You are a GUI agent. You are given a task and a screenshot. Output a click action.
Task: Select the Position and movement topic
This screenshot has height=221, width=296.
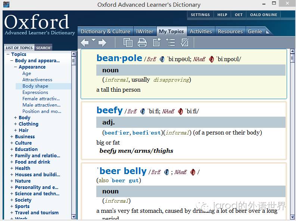42,111
